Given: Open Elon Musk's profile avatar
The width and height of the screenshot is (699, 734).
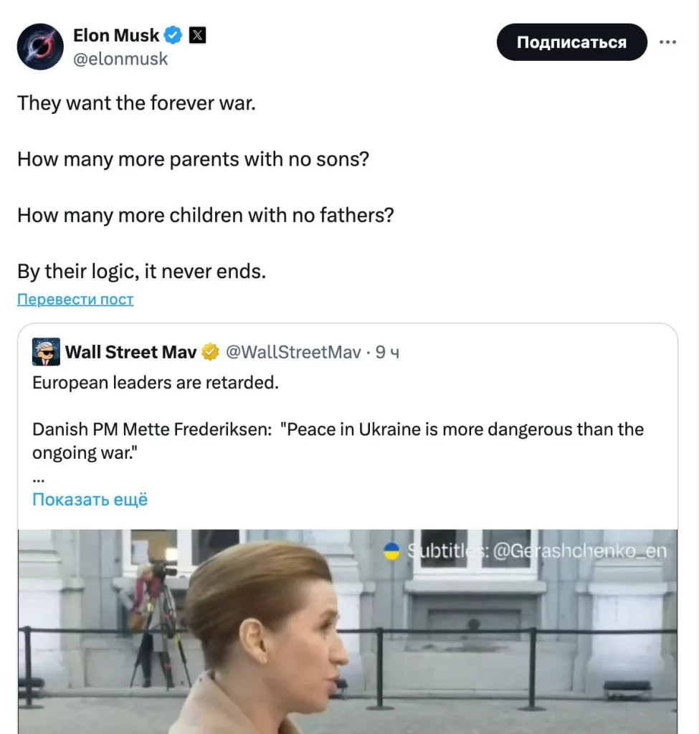Looking at the screenshot, I should (x=40, y=47).
